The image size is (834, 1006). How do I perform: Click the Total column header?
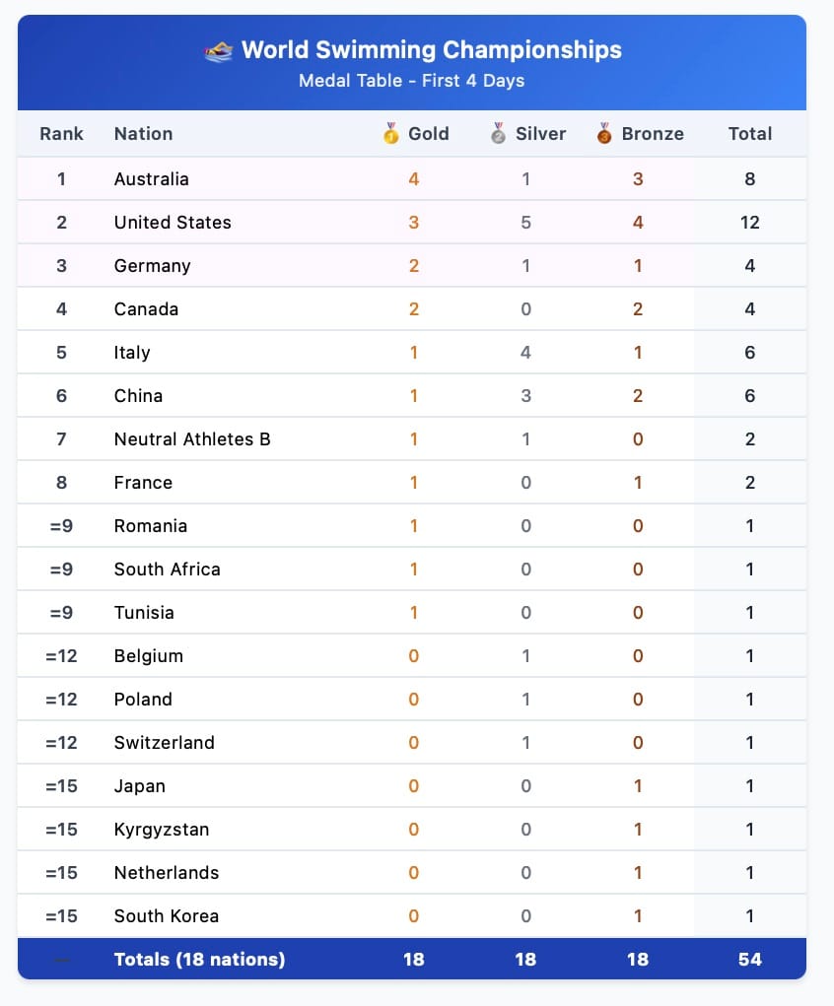[x=750, y=133]
